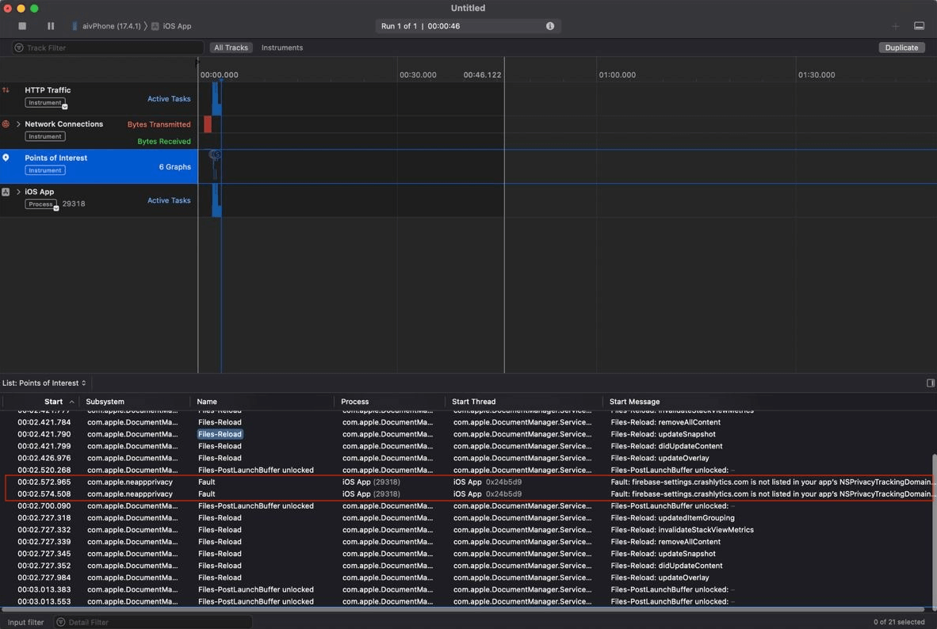Select the row starting 00:02.727.984

coord(468,578)
